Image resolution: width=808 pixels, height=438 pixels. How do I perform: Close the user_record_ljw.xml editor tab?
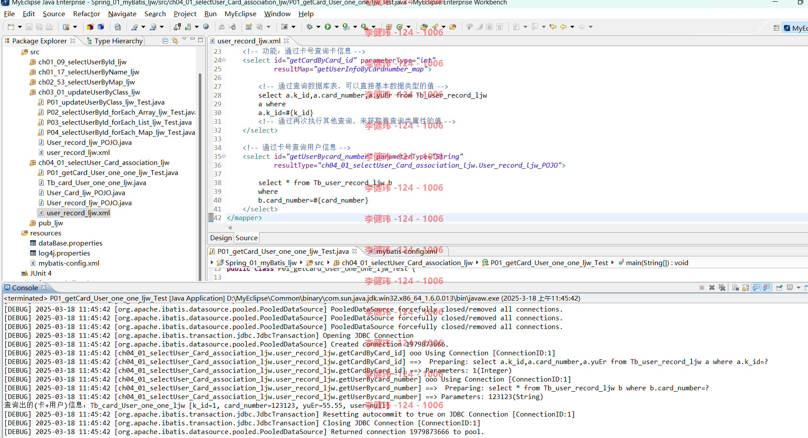click(x=286, y=41)
